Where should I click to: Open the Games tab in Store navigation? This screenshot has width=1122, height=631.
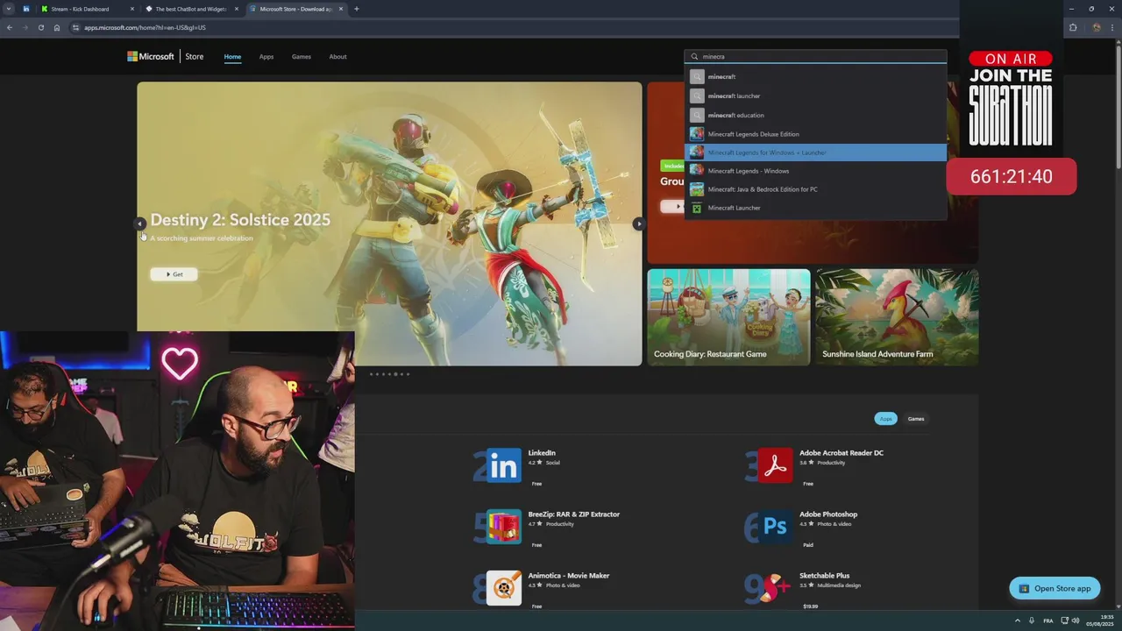pos(302,56)
